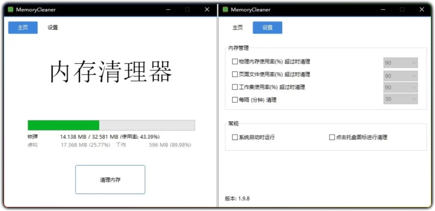Click the 596 MB (89.98%) working set value
The height and width of the screenshot is (211, 435).
coord(170,145)
